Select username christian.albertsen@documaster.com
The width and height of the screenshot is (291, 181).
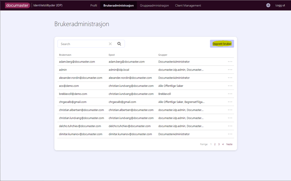82,110
